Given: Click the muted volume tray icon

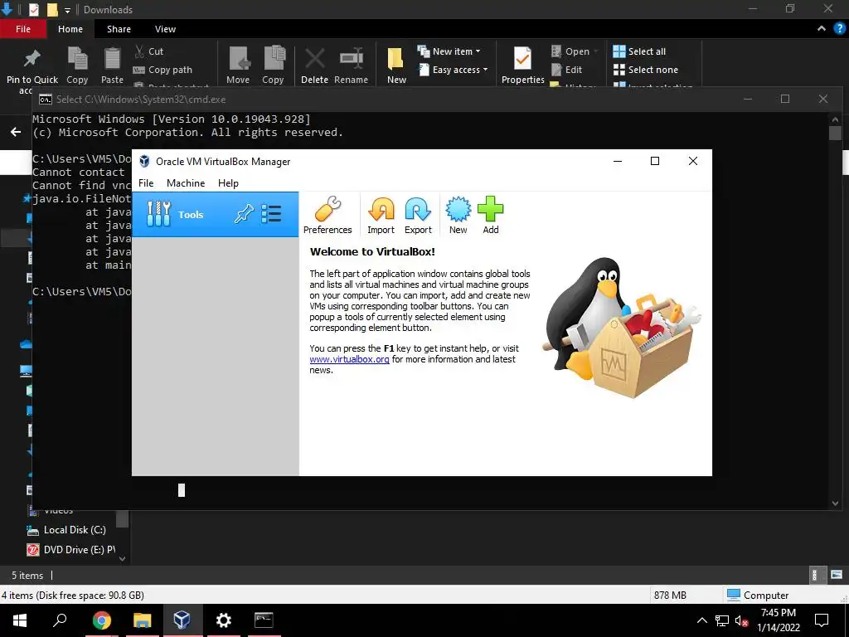Looking at the screenshot, I should (742, 620).
